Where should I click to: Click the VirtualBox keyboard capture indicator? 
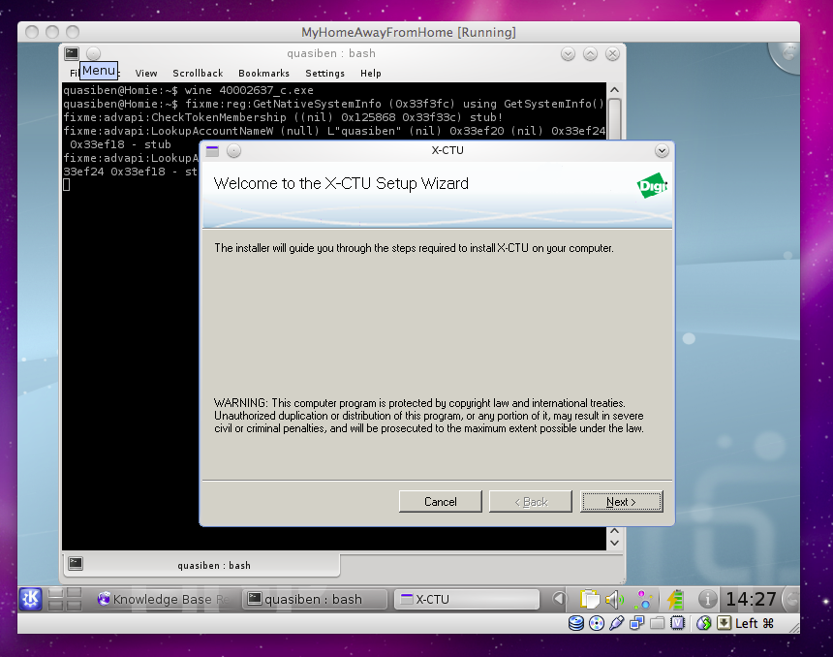coord(724,623)
